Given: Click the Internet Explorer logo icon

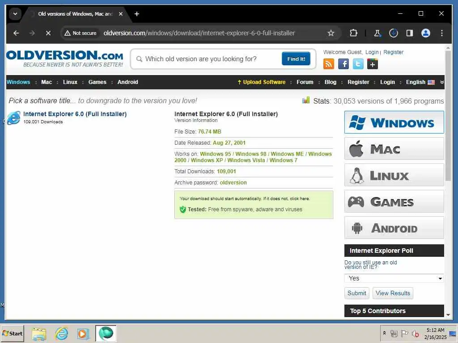Looking at the screenshot, I should pyautogui.click(x=14, y=117).
